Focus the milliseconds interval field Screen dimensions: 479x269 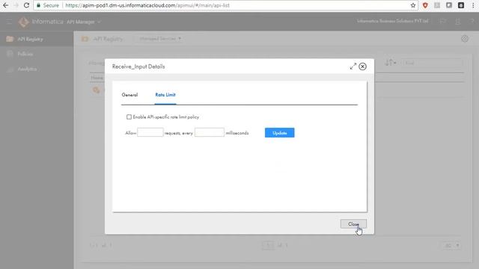210,132
